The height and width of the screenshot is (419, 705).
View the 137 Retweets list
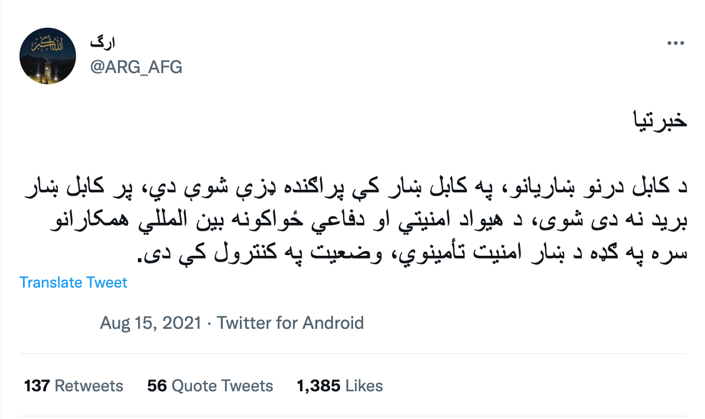point(73,385)
